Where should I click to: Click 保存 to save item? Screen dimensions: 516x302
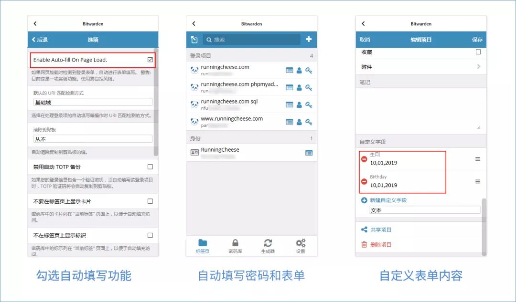477,40
